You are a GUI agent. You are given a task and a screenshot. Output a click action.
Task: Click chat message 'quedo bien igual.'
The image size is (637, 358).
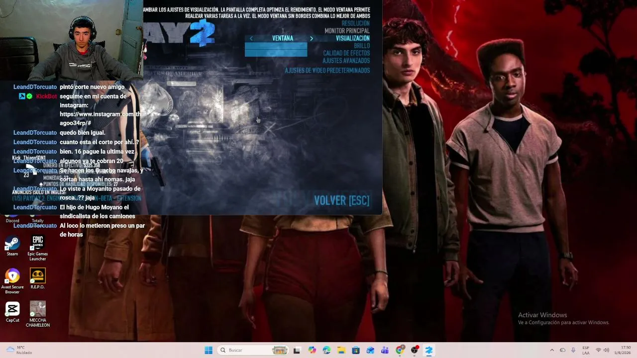(83, 133)
